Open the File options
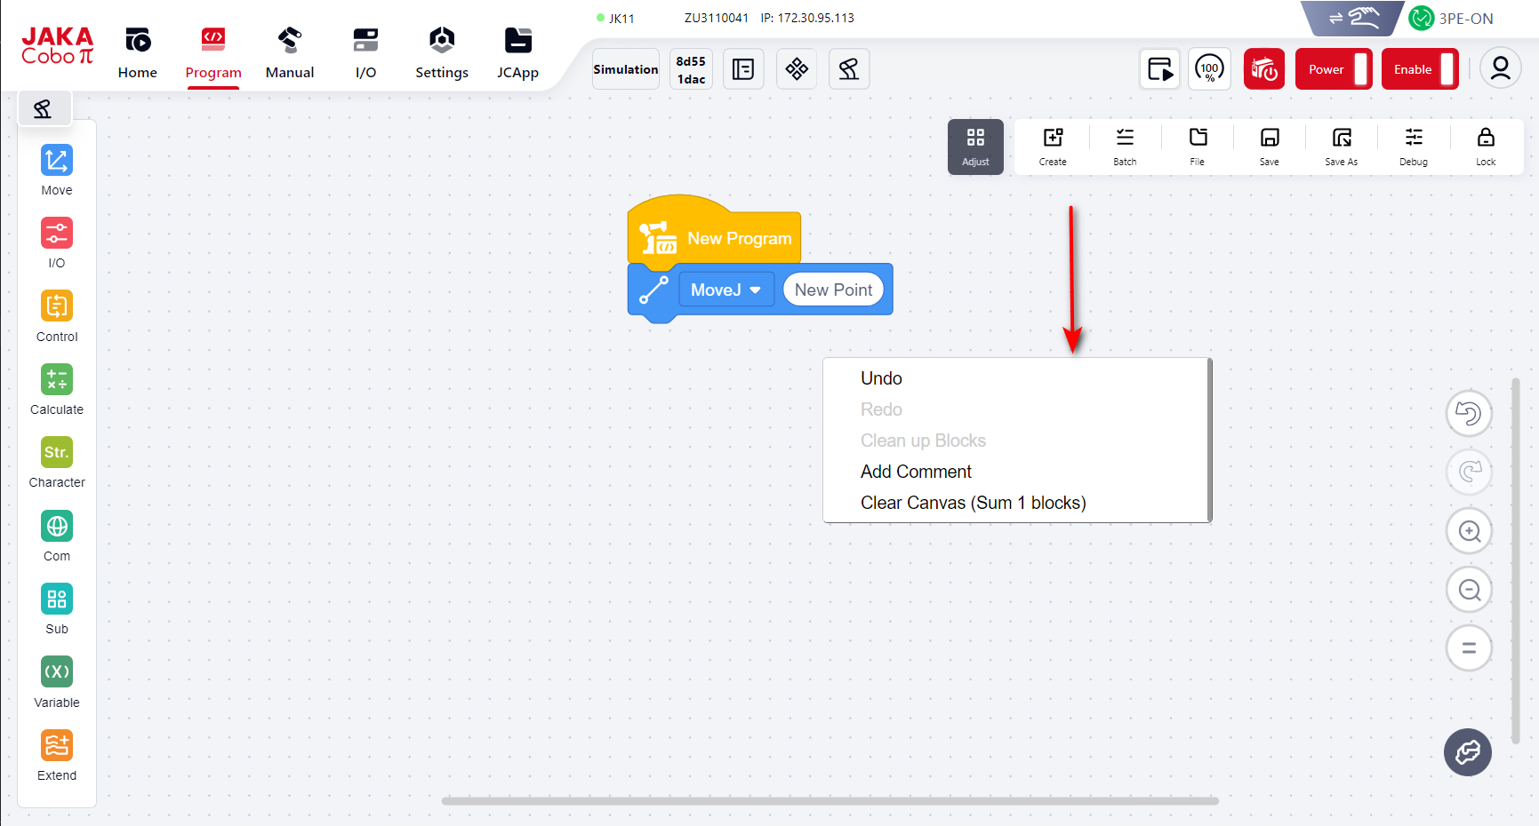The height and width of the screenshot is (826, 1539). click(x=1198, y=146)
